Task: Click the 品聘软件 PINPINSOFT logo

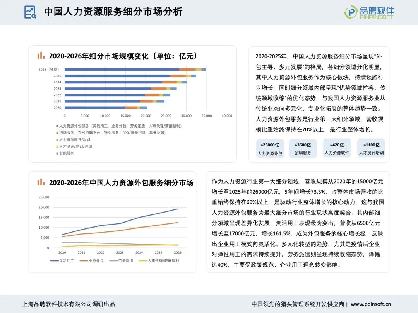Action: coord(369,12)
